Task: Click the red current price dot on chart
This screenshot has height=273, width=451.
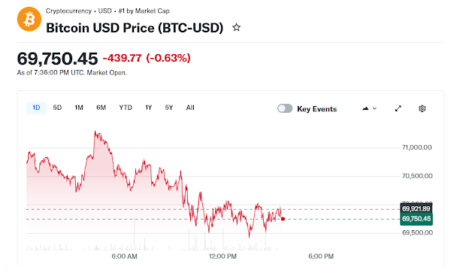Action: pos(283,219)
